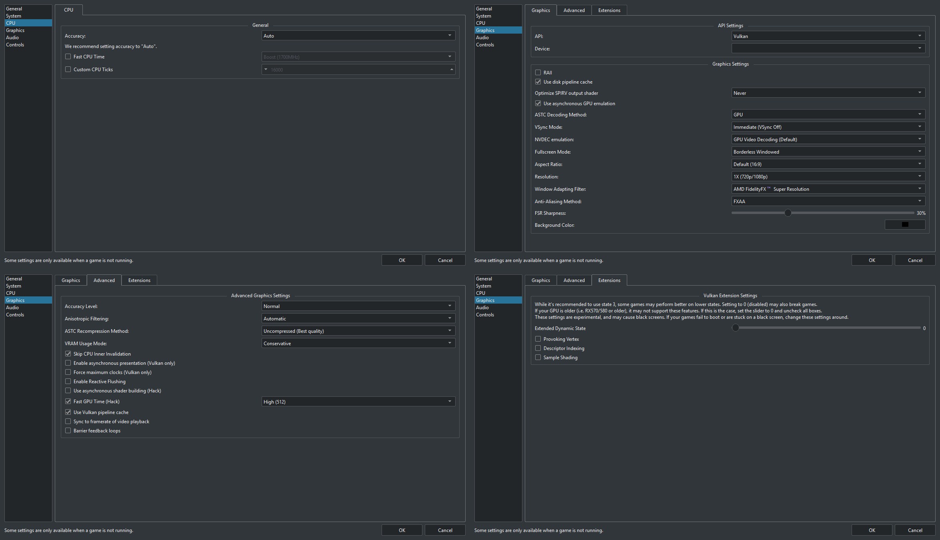Viewport: 940px width, 540px height.
Task: Switch to Advanced tab in top-right dialog
Action: pyautogui.click(x=574, y=10)
